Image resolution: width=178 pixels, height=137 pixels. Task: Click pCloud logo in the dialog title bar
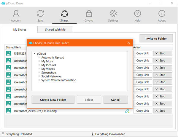[31, 43]
